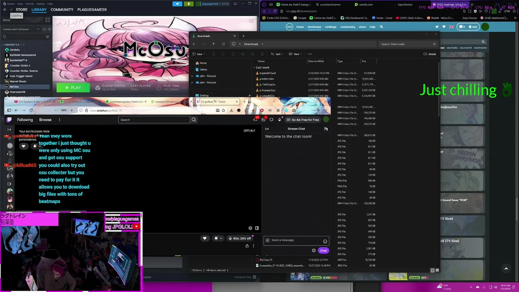The height and width of the screenshot is (292, 519).
Task: Open rankings in the osu! navigation
Action: pos(330,27)
